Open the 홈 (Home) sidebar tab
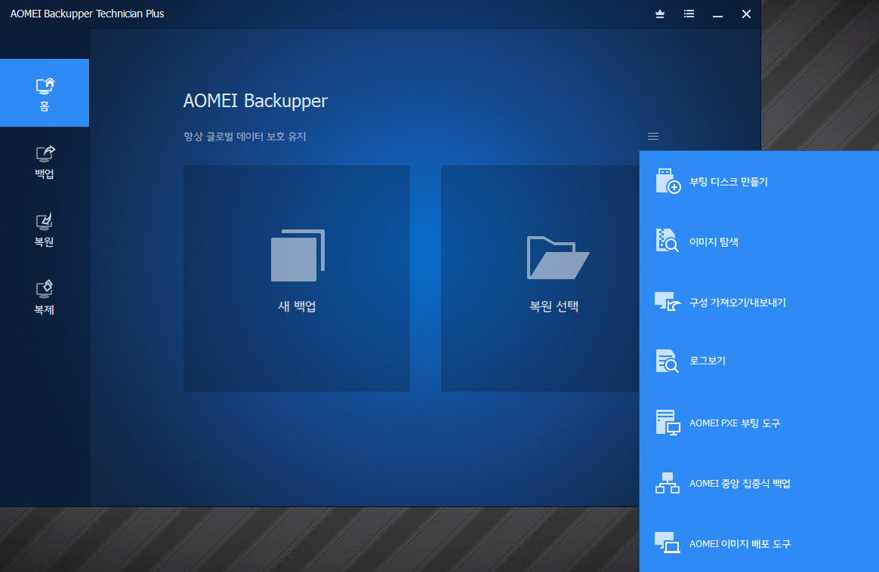 (x=45, y=92)
